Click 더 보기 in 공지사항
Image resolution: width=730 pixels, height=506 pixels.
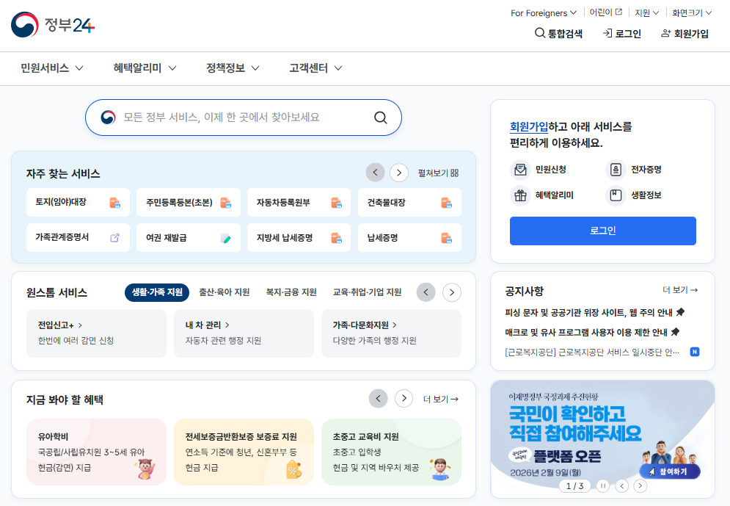pos(680,290)
